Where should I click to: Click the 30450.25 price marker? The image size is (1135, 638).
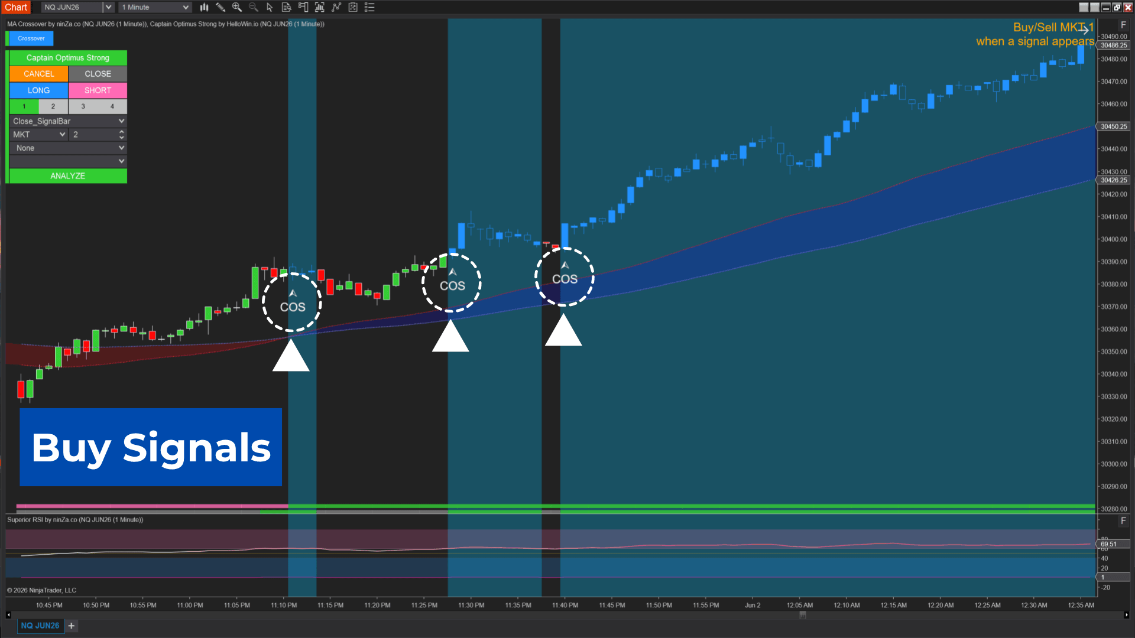click(x=1114, y=126)
